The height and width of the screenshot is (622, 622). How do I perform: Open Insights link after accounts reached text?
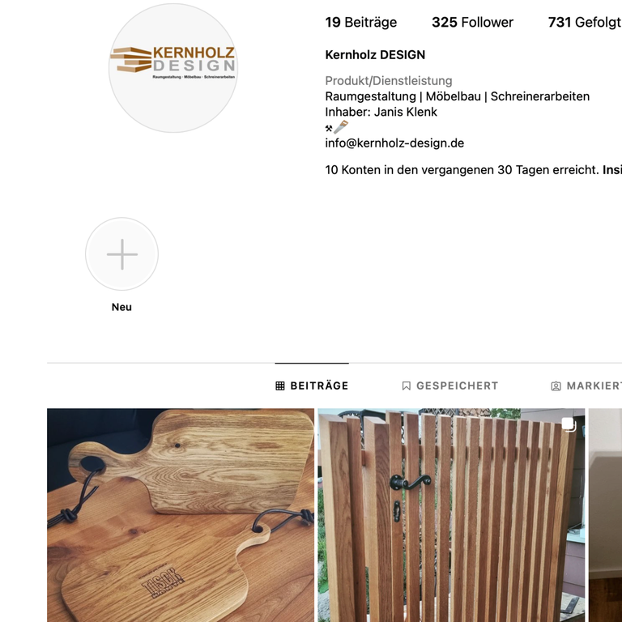coord(612,170)
